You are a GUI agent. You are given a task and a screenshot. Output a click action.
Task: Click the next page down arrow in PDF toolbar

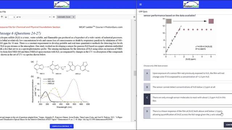pyautogui.click(x=6, y=17)
